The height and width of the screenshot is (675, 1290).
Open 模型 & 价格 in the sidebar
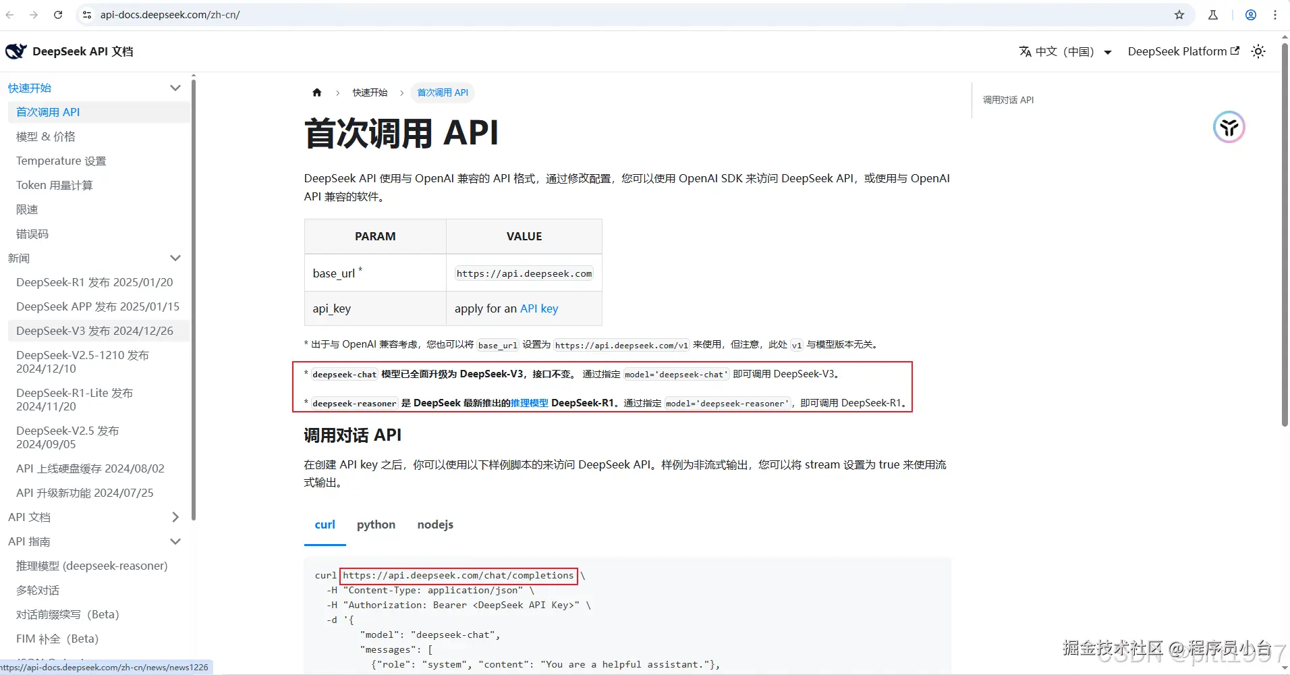point(99,136)
